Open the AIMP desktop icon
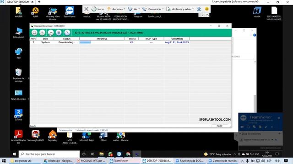 pyautogui.click(x=36, y=12)
